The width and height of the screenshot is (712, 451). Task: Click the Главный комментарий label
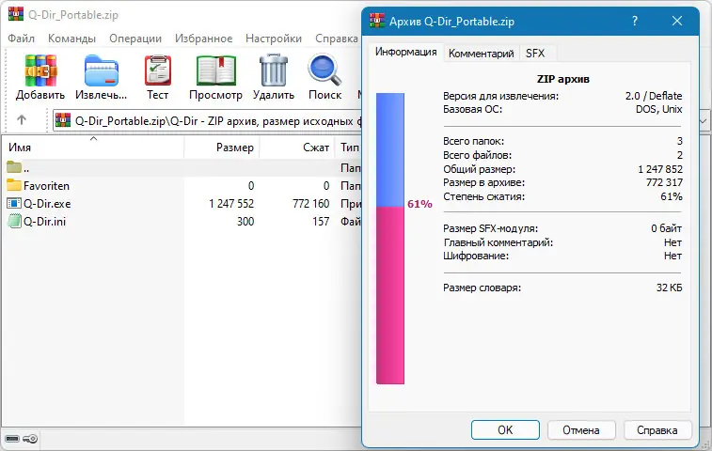(x=498, y=242)
